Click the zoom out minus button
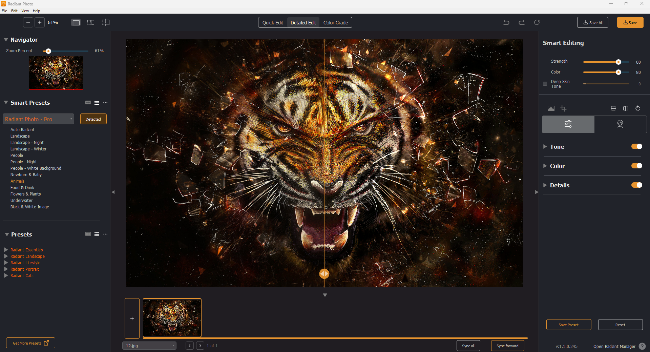 pos(28,22)
